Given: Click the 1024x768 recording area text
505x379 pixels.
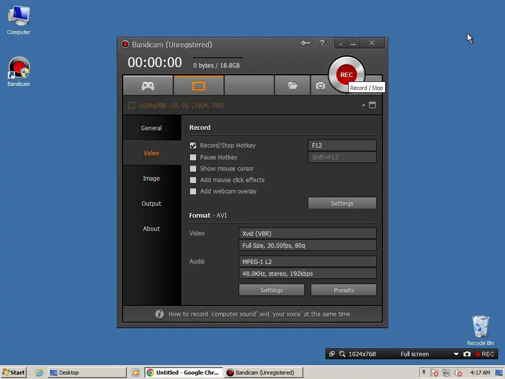Looking at the screenshot, I should point(181,105).
